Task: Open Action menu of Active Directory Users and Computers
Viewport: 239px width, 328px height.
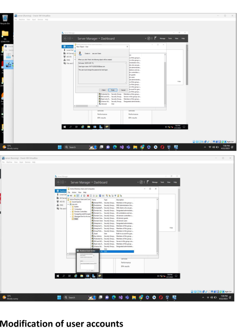Action: point(74,192)
